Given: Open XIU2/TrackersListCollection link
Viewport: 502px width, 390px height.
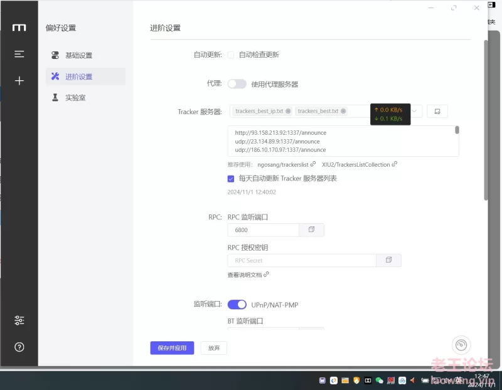Looking at the screenshot, I should click(359, 164).
